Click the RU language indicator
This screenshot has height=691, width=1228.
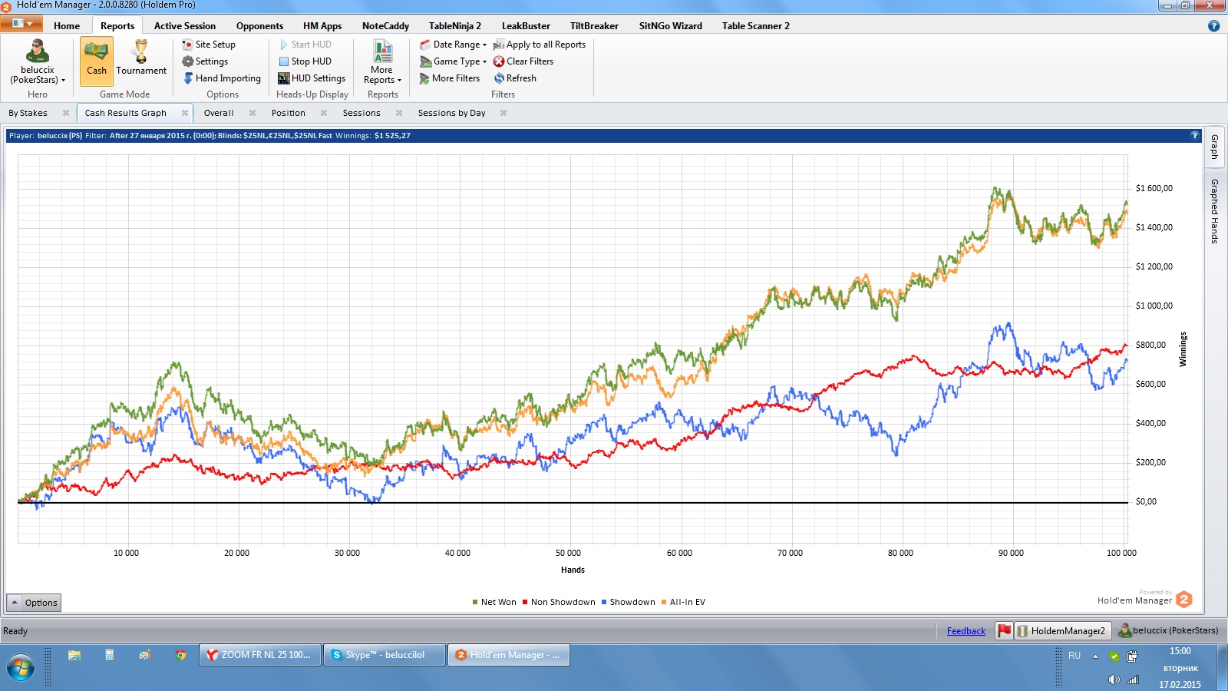pos(1074,656)
